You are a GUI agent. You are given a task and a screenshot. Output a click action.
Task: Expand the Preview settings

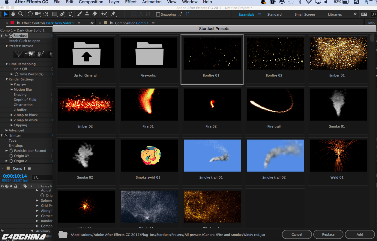pyautogui.click(x=12, y=84)
